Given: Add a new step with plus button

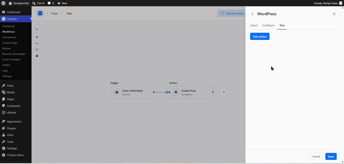Looking at the screenshot, I should click(x=224, y=92).
